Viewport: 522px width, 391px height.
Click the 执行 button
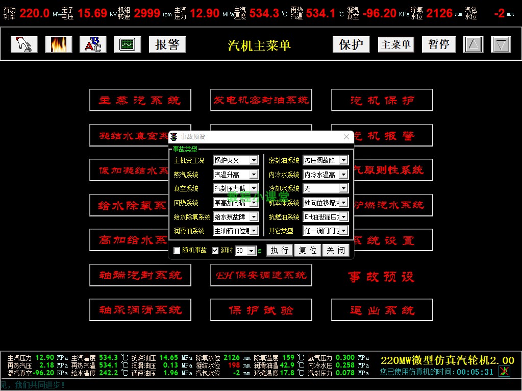[280, 250]
